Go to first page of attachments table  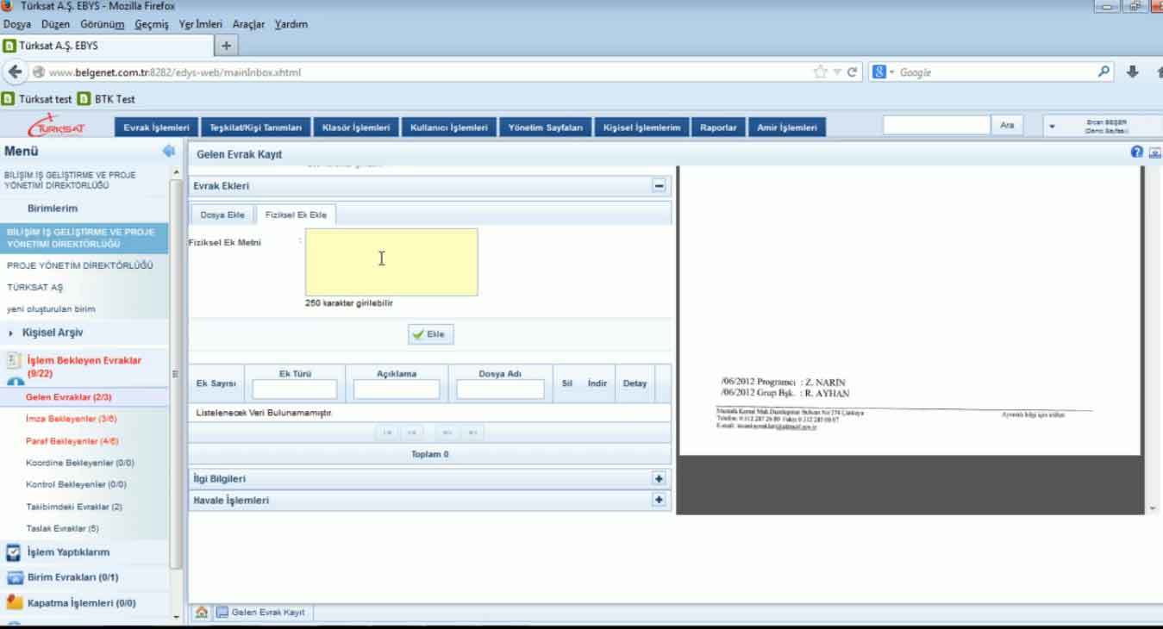[x=389, y=433]
